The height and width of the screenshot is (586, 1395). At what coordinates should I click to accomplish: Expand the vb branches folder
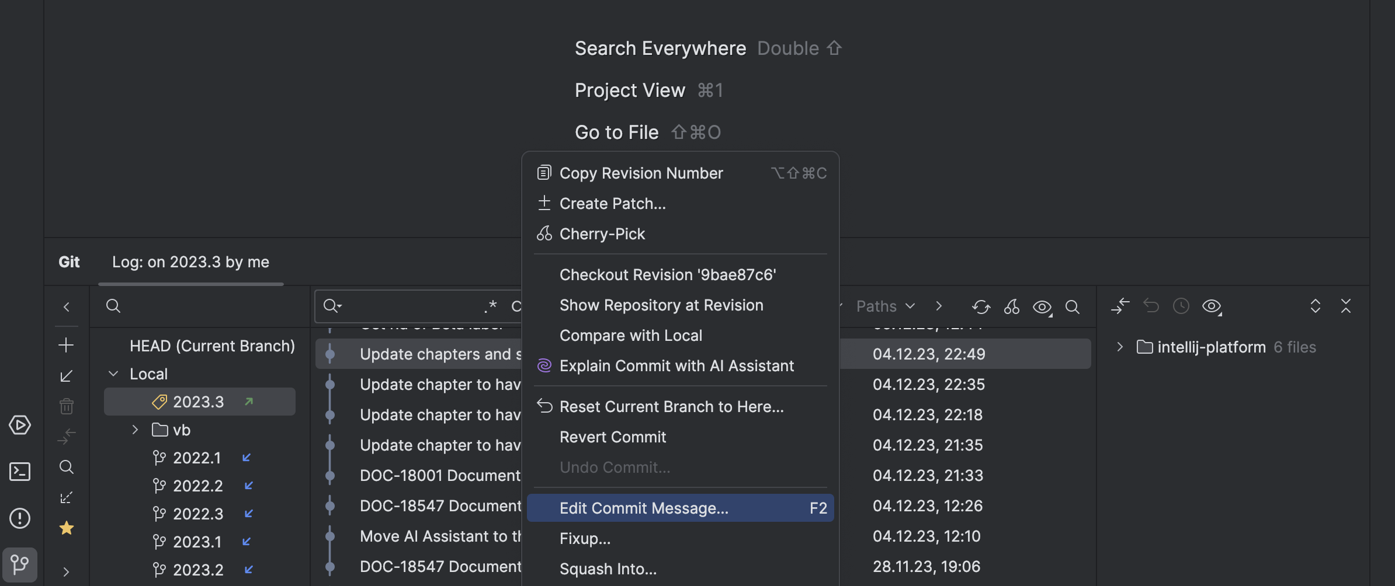(x=135, y=430)
